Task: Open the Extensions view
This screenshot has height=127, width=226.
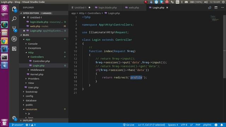Action: (x=14, y=49)
